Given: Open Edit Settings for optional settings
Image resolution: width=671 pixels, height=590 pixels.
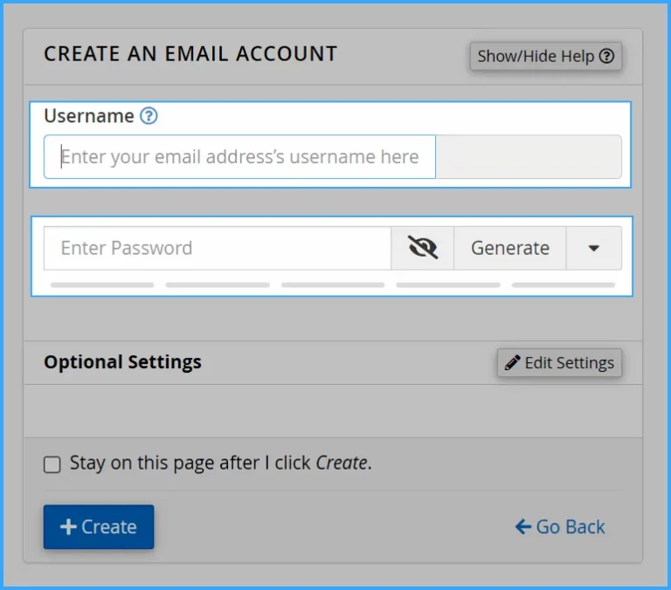Looking at the screenshot, I should coord(559,363).
